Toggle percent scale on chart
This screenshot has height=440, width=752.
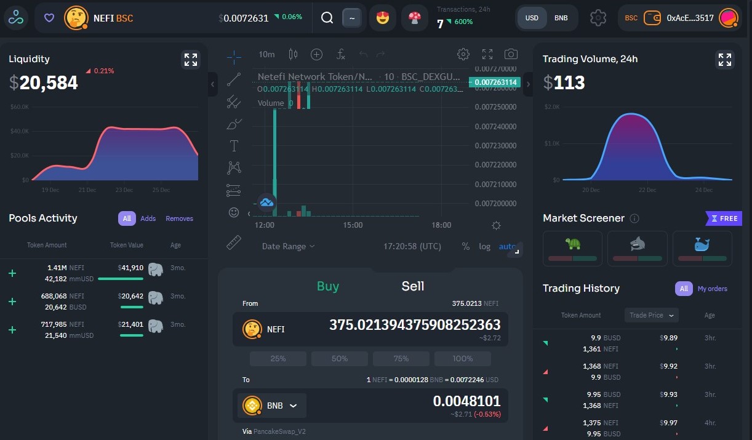pyautogui.click(x=465, y=246)
